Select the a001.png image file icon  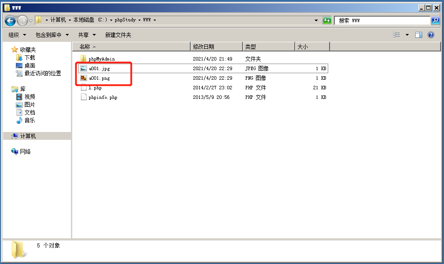(x=84, y=78)
